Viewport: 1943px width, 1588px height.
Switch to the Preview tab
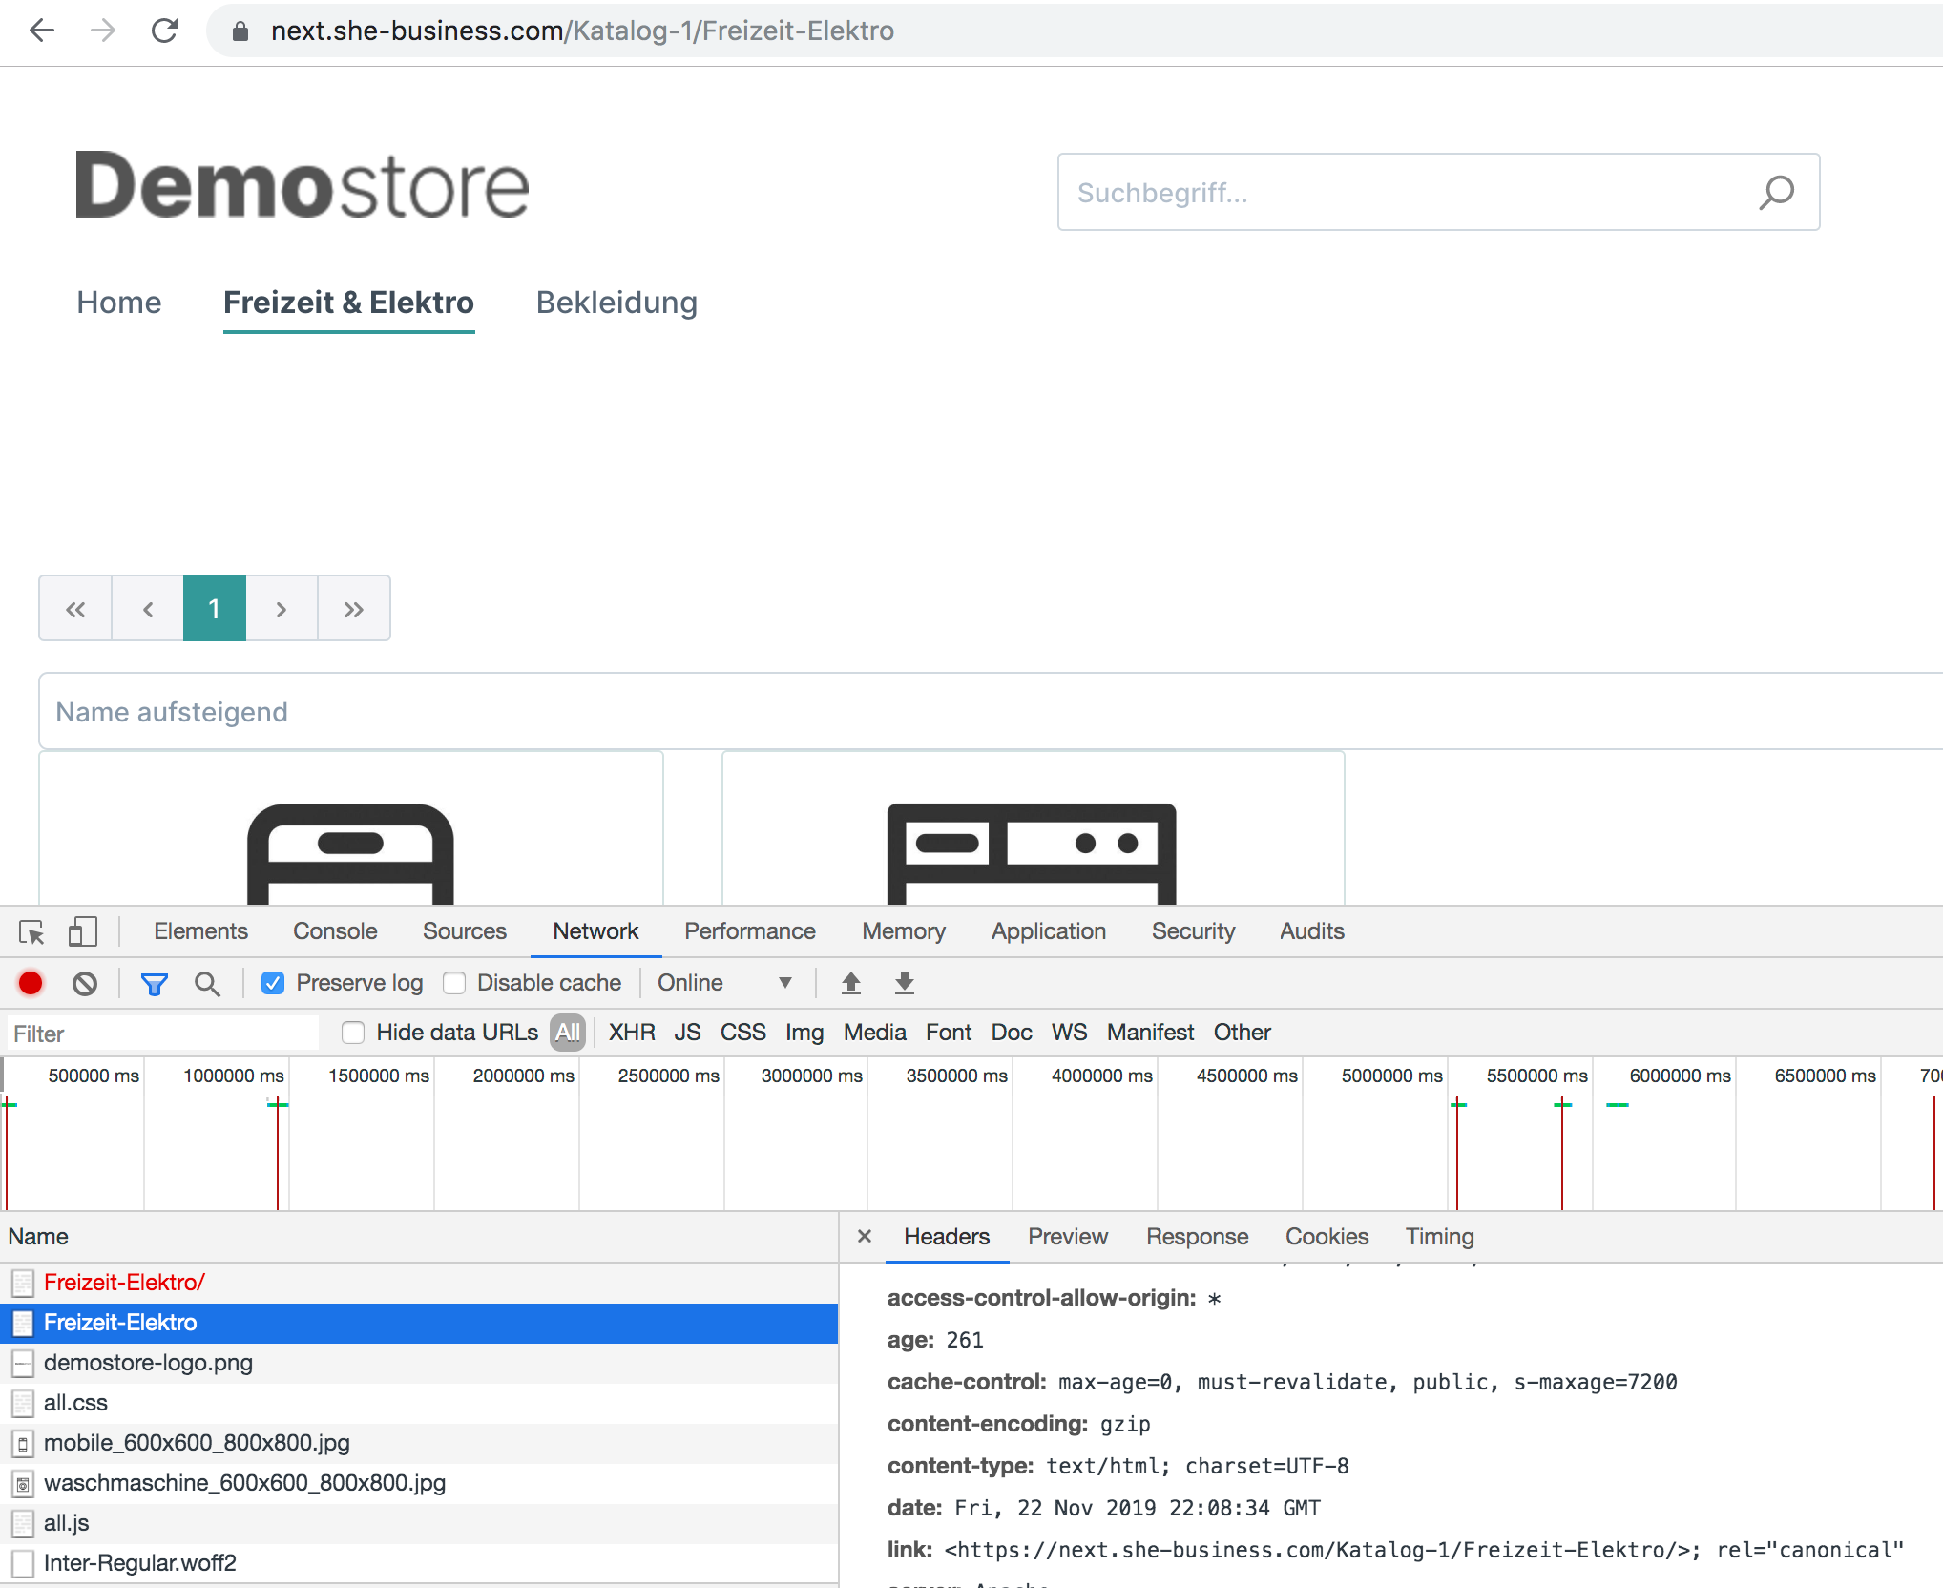coord(1068,1237)
